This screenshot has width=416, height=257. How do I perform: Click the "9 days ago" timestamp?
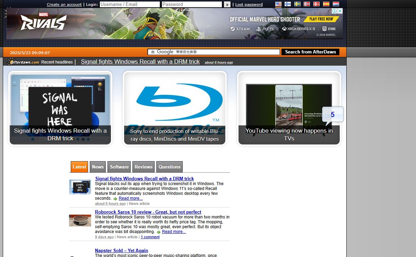coord(104,237)
